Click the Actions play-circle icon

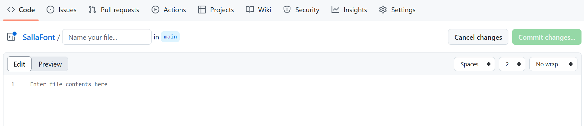pos(155,10)
